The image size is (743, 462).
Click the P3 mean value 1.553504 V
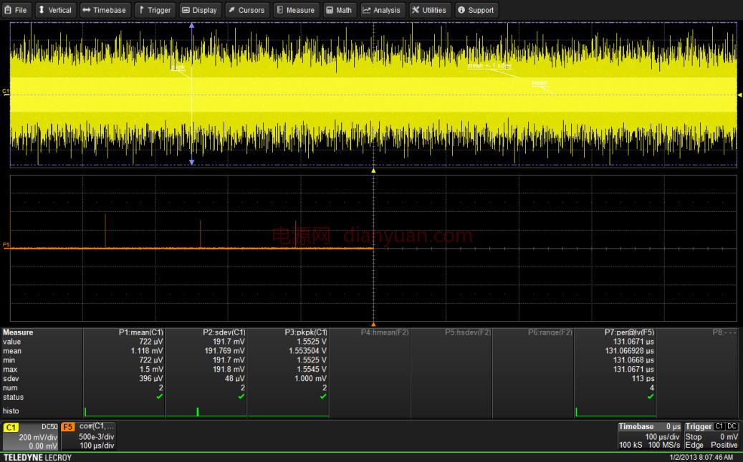(307, 351)
